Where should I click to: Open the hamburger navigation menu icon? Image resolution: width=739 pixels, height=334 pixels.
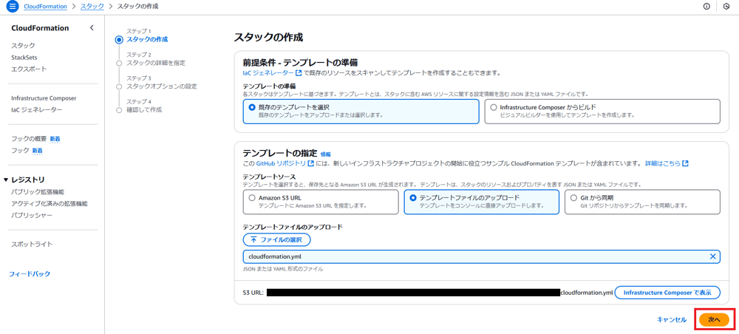(x=13, y=7)
